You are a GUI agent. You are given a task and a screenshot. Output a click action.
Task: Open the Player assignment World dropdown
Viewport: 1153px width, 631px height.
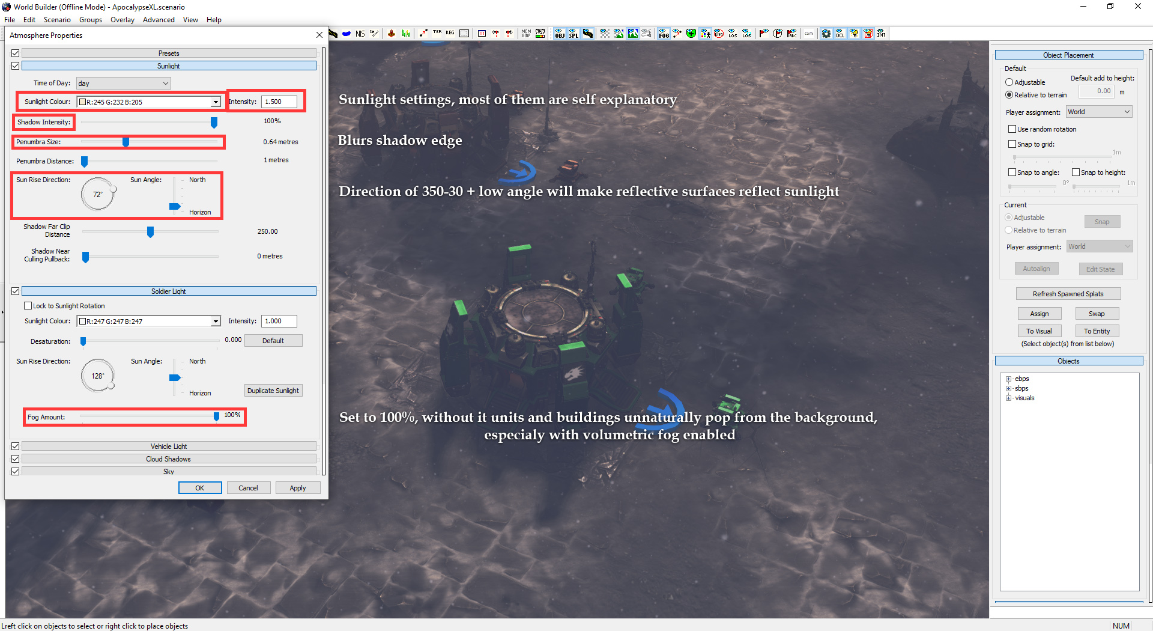point(1099,112)
